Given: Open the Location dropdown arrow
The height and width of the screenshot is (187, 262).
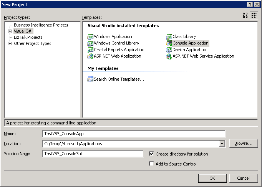Looking at the screenshot, I should pos(222,144).
